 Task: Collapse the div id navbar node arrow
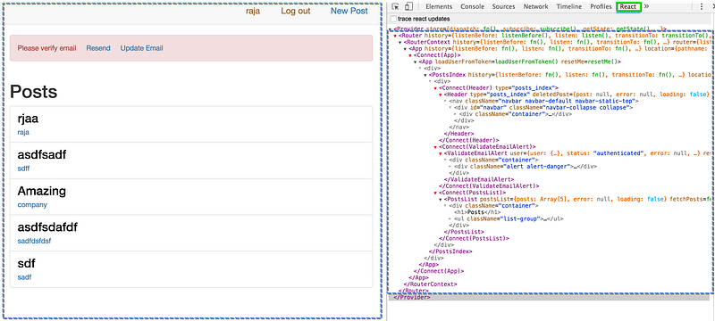click(x=450, y=108)
